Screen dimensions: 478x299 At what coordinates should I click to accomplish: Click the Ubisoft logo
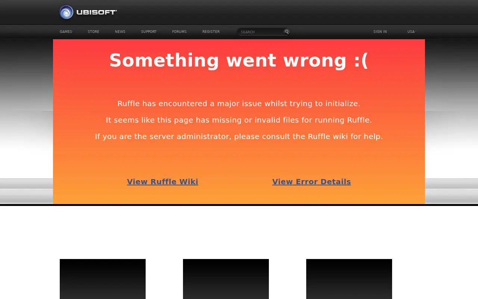coord(88,12)
